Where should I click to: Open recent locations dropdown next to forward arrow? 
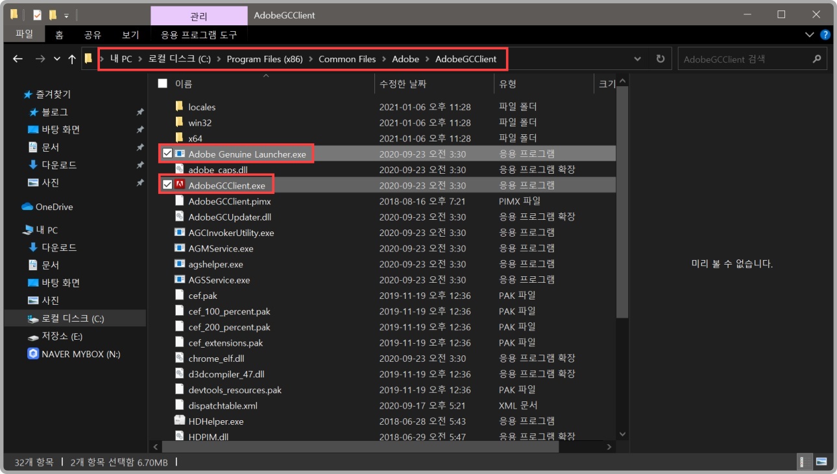tap(56, 59)
